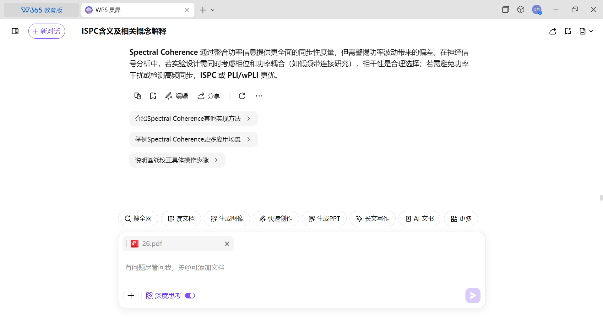The height and width of the screenshot is (317, 603).
Task: Click conversation title ISPC含义及相关概念解释
Action: pos(124,31)
